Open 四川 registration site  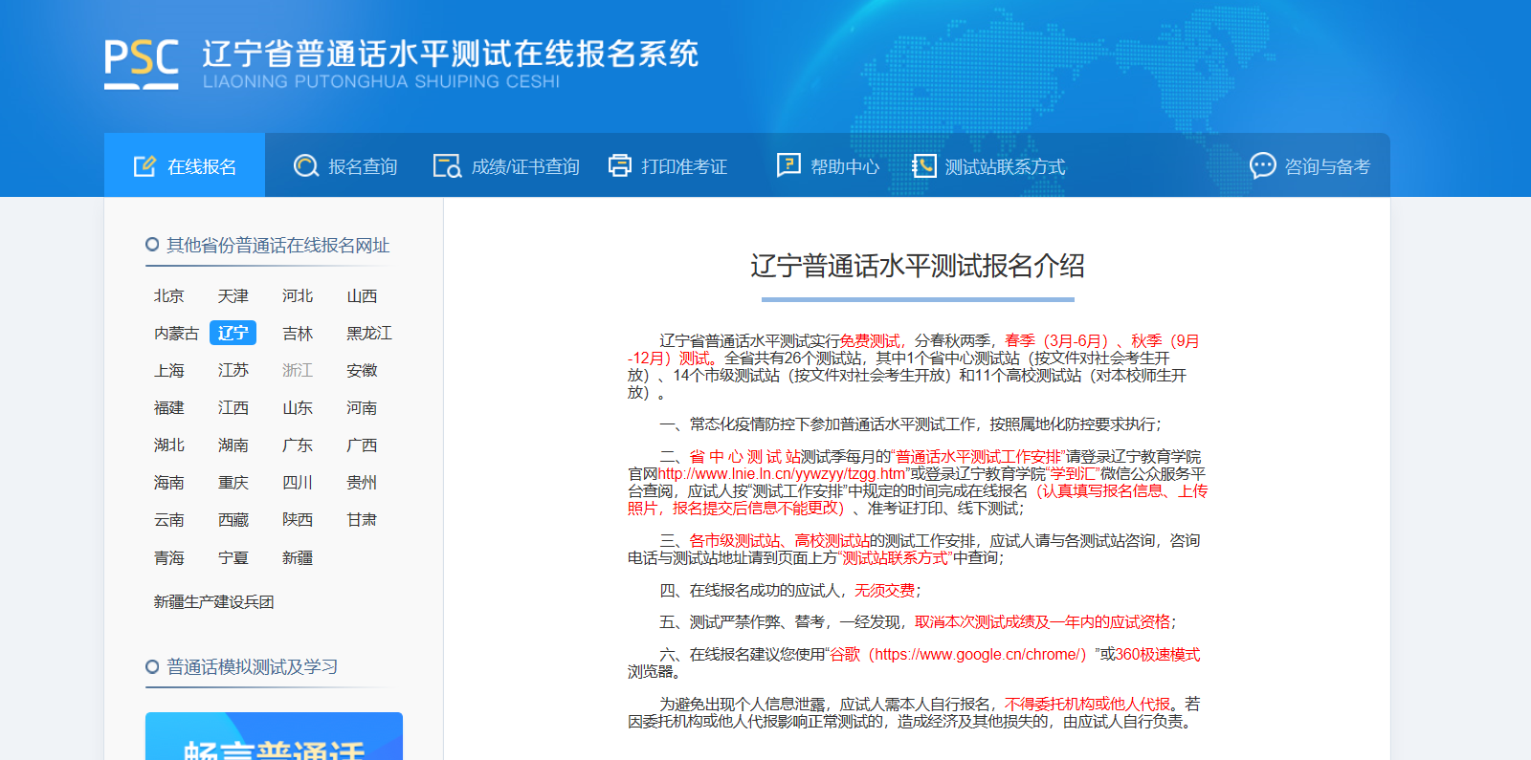298,483
